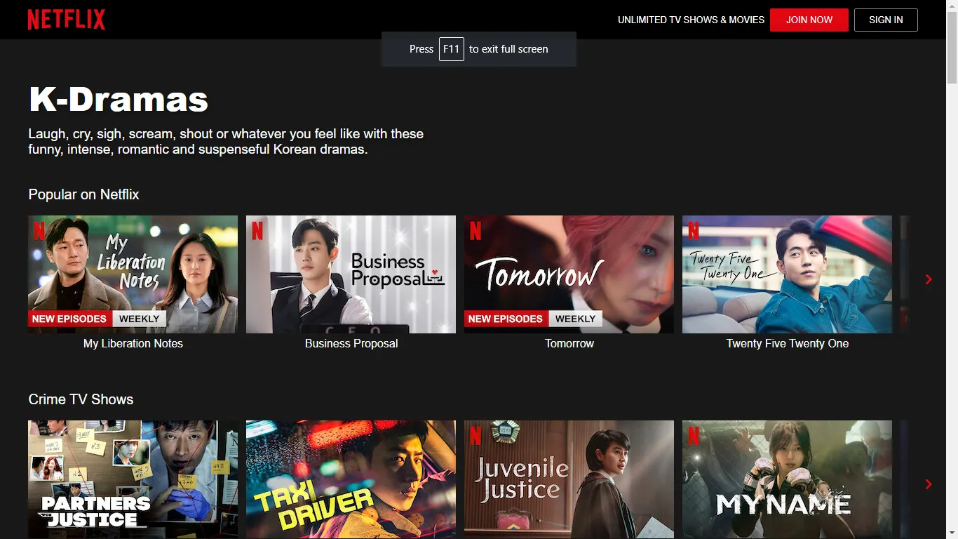Click the My Liberation Notes title text
The image size is (958, 539).
pyautogui.click(x=133, y=343)
